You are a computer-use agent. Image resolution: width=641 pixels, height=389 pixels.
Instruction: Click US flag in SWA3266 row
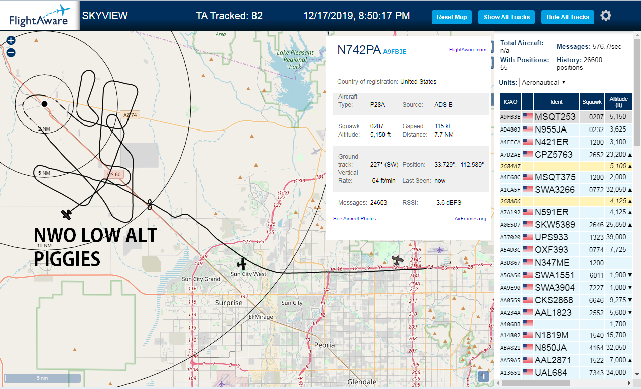click(528, 190)
